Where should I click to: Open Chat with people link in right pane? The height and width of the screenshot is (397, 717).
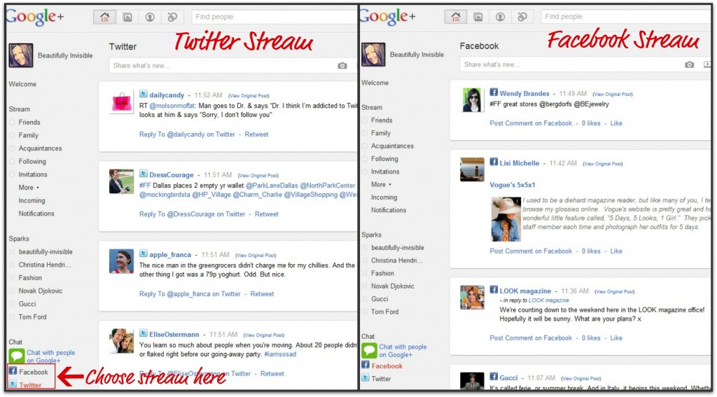tap(403, 351)
